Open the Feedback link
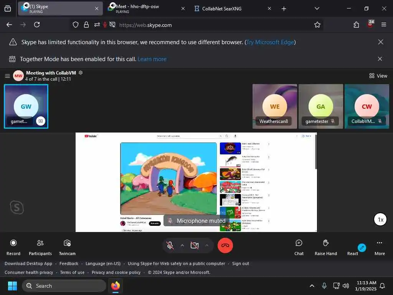This screenshot has width=393, height=295. point(69,264)
